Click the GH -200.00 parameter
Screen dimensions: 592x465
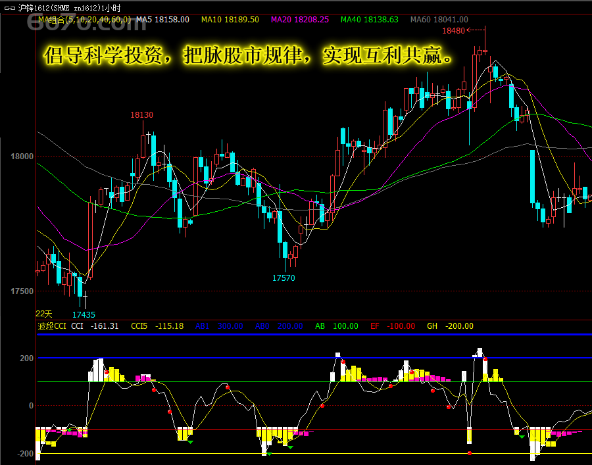(x=450, y=326)
